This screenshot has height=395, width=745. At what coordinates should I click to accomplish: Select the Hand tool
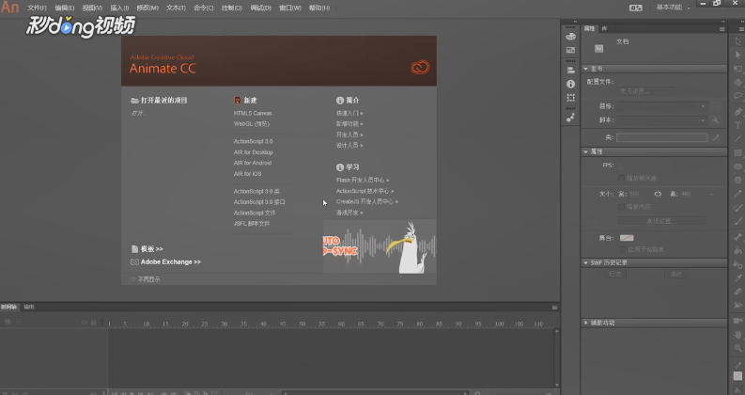coord(737,335)
